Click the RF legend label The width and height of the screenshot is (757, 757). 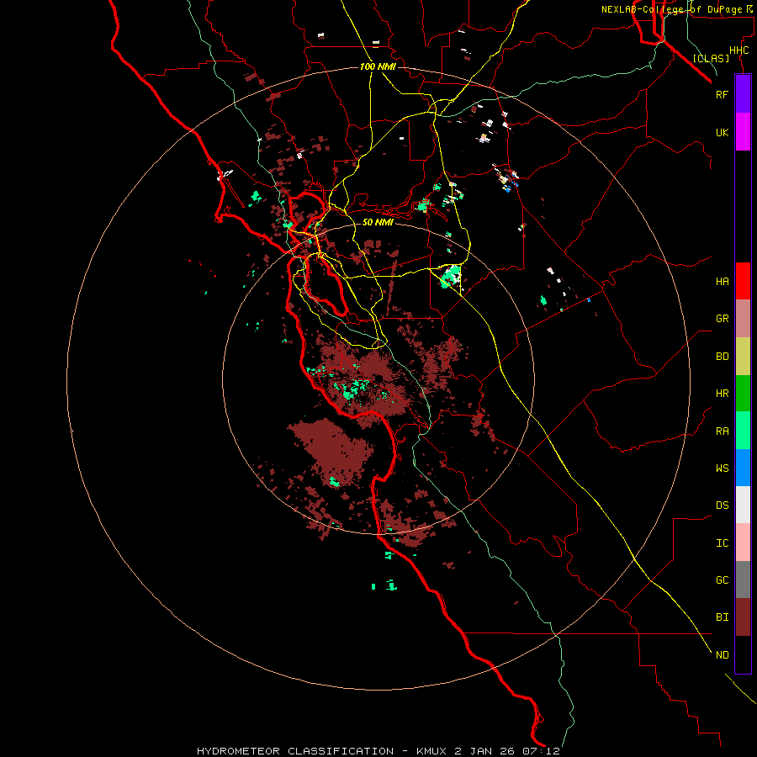click(x=722, y=94)
